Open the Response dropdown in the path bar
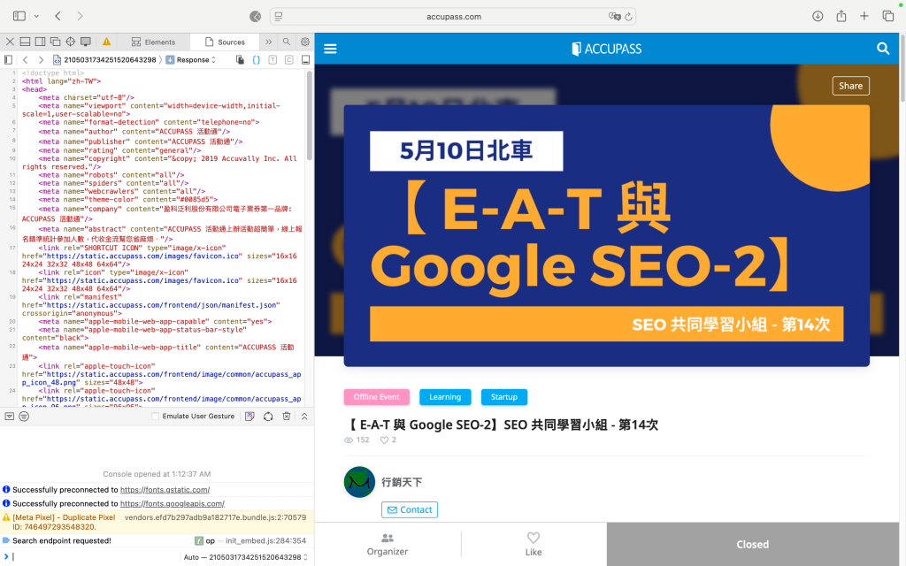Image resolution: width=906 pixels, height=566 pixels. 191,59
